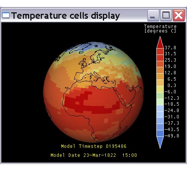The height and width of the screenshot is (171, 187).
Task: Click the Temperature [degrees C] legend title
Action: [x=160, y=29]
